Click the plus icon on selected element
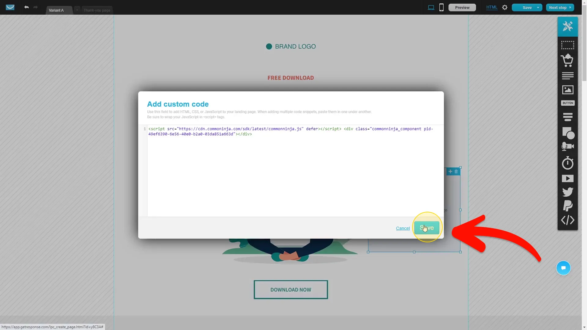Screen dimensions: 587x330 450,171
